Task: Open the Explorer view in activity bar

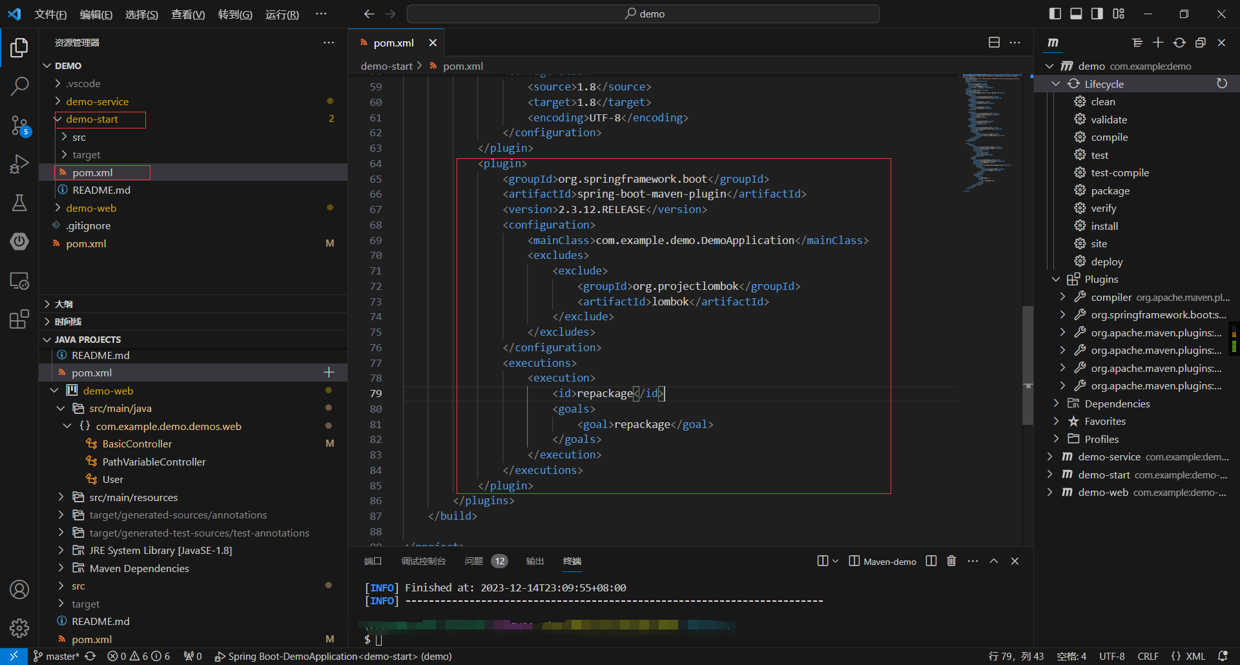Action: (19, 47)
